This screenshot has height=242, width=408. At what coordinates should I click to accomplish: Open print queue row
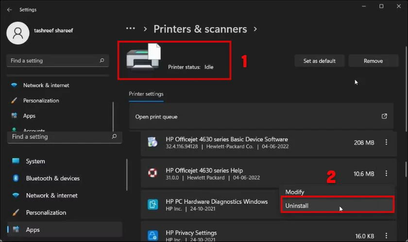tap(261, 117)
